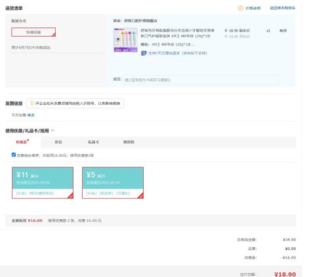328x277 pixels.
Task: Modify the invoice setting link
Action: [31, 115]
